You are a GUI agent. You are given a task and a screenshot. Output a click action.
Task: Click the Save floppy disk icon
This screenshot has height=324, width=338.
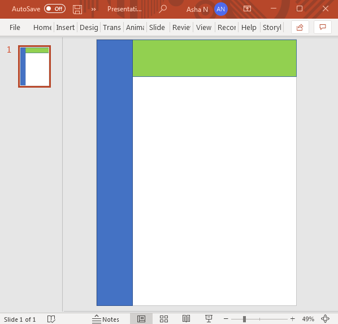pos(77,9)
